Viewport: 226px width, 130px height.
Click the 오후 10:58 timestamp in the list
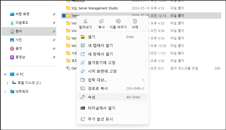(x=159, y=46)
